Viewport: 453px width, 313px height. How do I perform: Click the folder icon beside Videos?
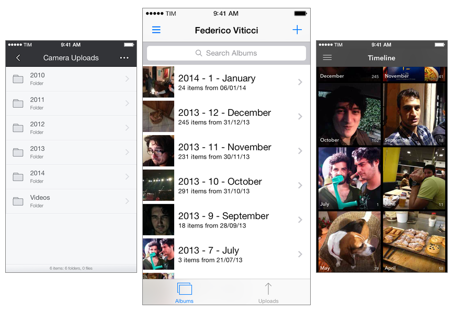coord(18,201)
